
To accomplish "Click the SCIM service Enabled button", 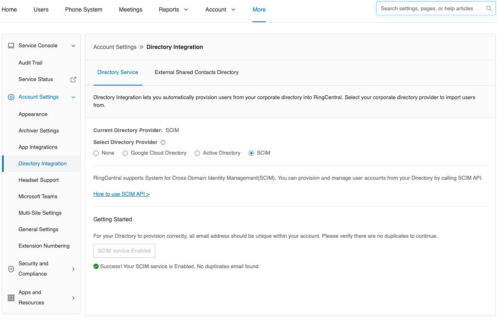I will 124,251.
